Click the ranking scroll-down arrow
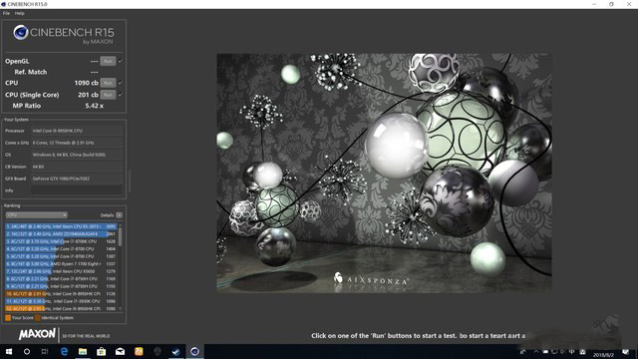 coord(120,309)
